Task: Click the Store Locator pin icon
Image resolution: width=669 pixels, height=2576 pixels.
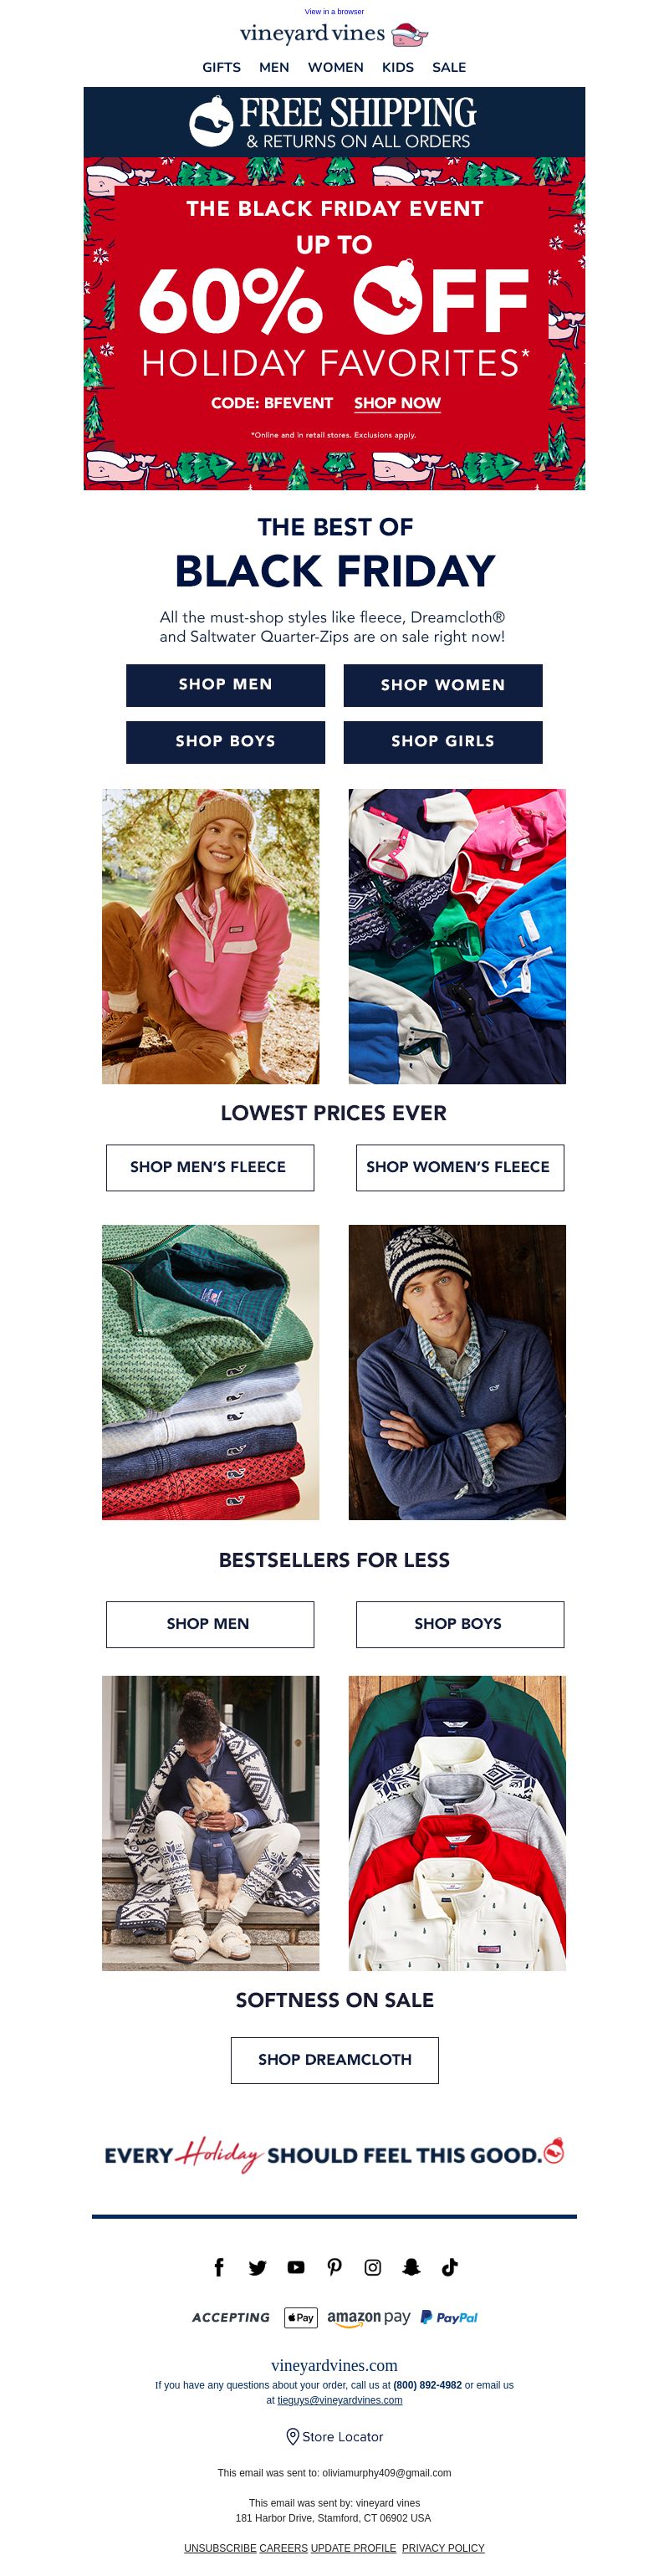Action: click(x=293, y=2436)
